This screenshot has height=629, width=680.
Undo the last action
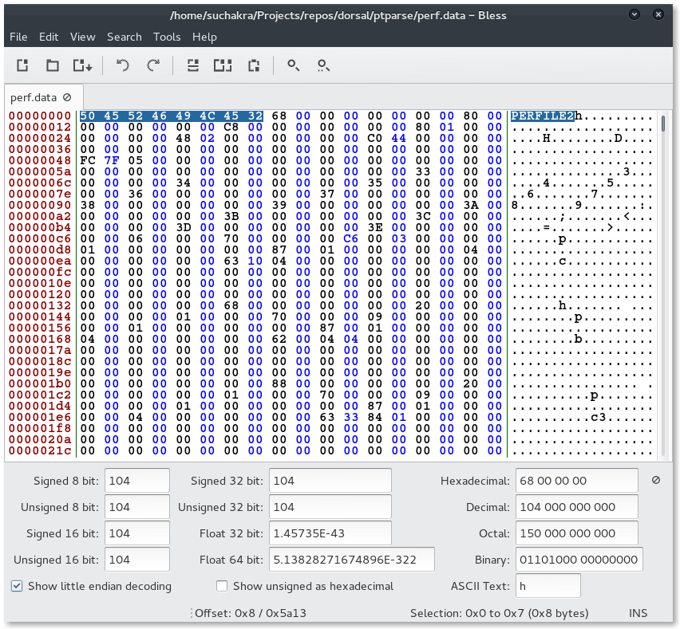pos(123,65)
